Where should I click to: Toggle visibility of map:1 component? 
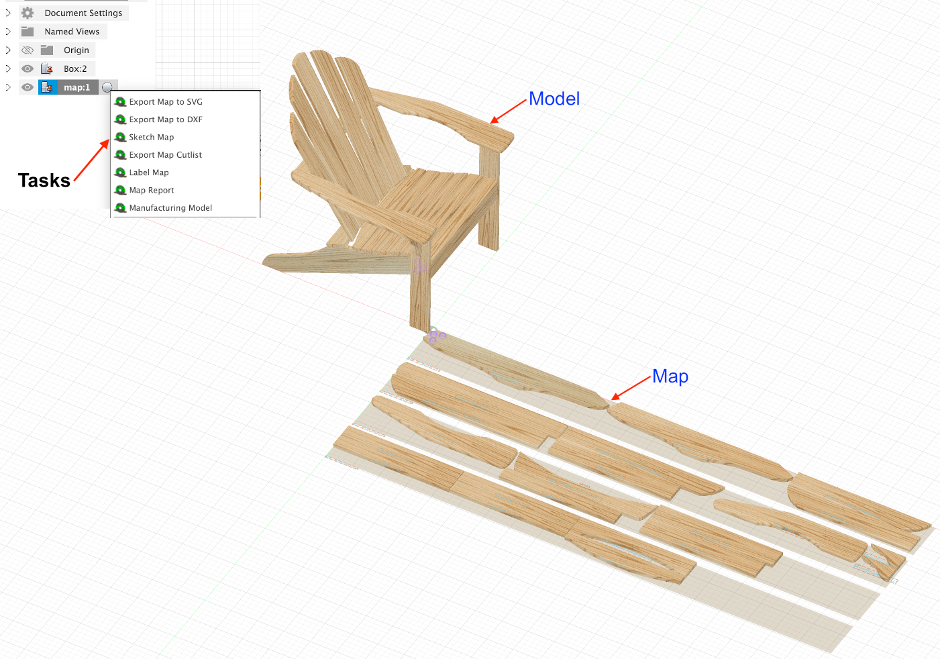tap(28, 87)
